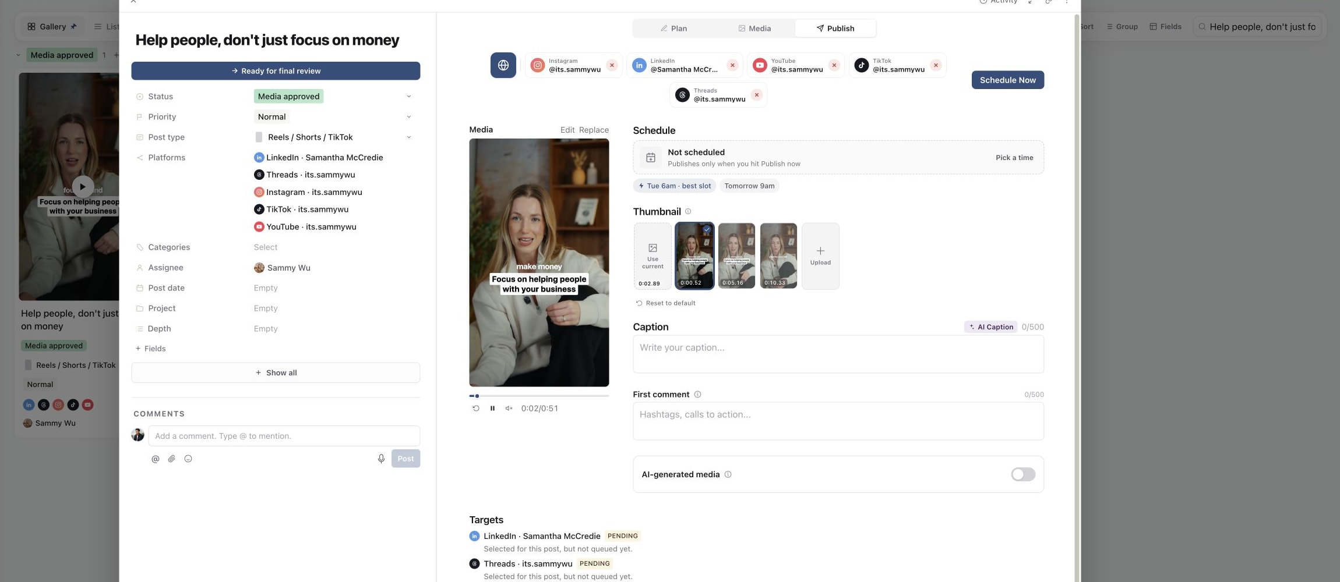The height and width of the screenshot is (582, 1340).
Task: Attach a file to comment
Action: [x=172, y=459]
